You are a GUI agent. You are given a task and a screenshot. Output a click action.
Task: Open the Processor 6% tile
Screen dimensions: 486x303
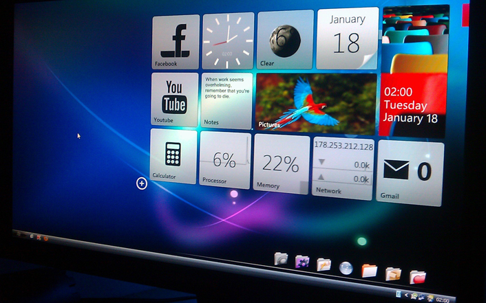tap(224, 160)
